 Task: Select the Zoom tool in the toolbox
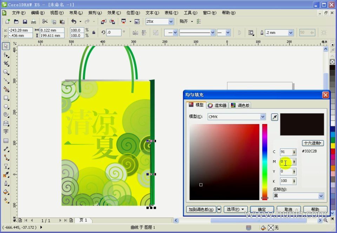coord(6,72)
